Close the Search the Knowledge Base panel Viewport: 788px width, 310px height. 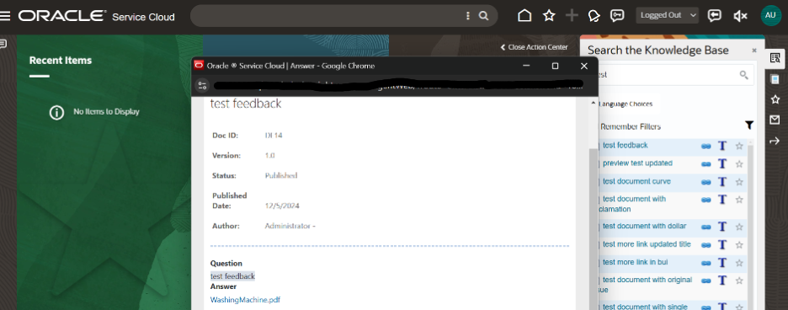tap(753, 51)
